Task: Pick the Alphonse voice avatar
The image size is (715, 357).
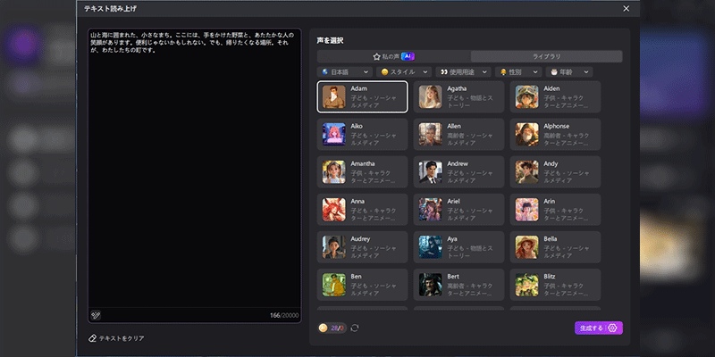Action: tap(526, 135)
